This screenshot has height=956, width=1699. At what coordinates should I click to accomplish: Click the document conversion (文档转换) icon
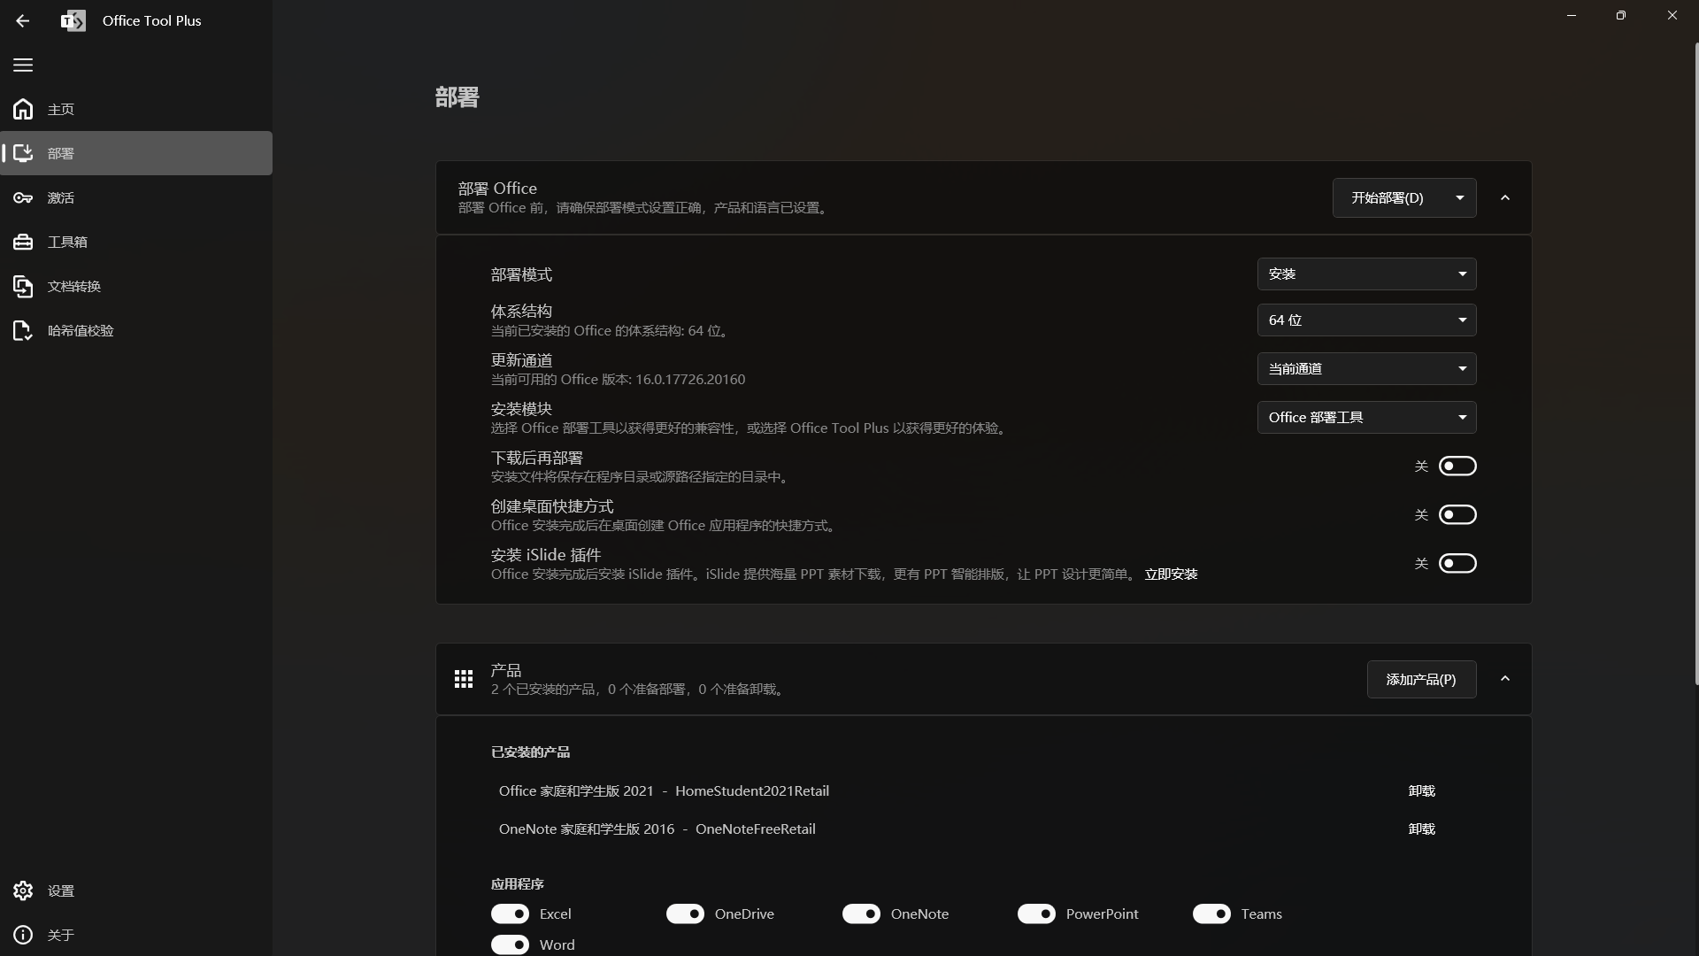[23, 286]
